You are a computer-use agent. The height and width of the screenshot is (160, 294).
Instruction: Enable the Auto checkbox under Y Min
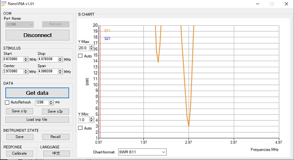click(80, 128)
